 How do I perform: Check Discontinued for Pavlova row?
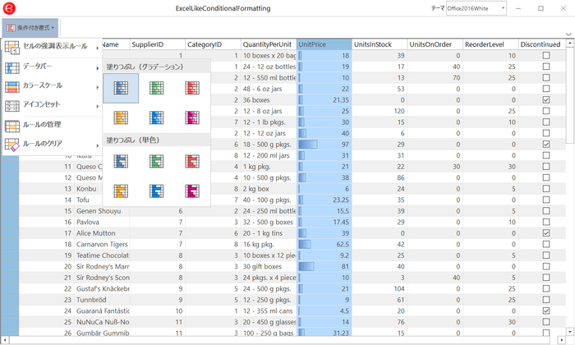(x=546, y=222)
